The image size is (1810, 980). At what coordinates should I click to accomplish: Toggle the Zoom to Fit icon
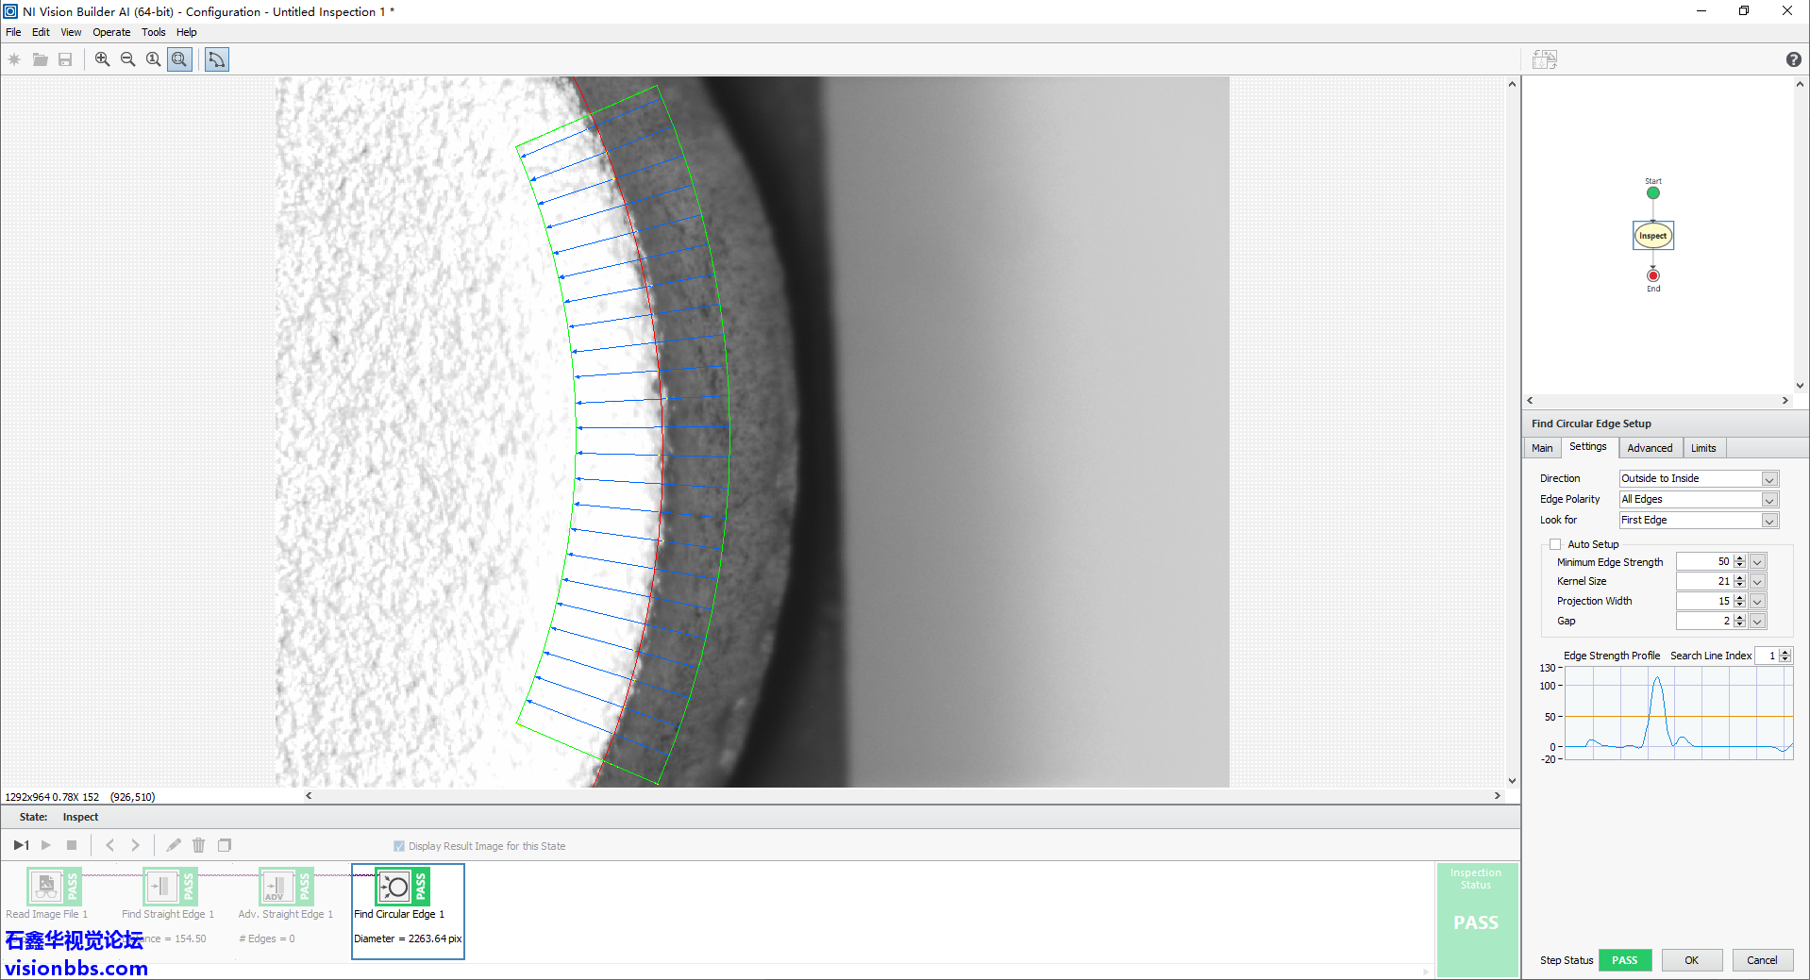click(179, 59)
